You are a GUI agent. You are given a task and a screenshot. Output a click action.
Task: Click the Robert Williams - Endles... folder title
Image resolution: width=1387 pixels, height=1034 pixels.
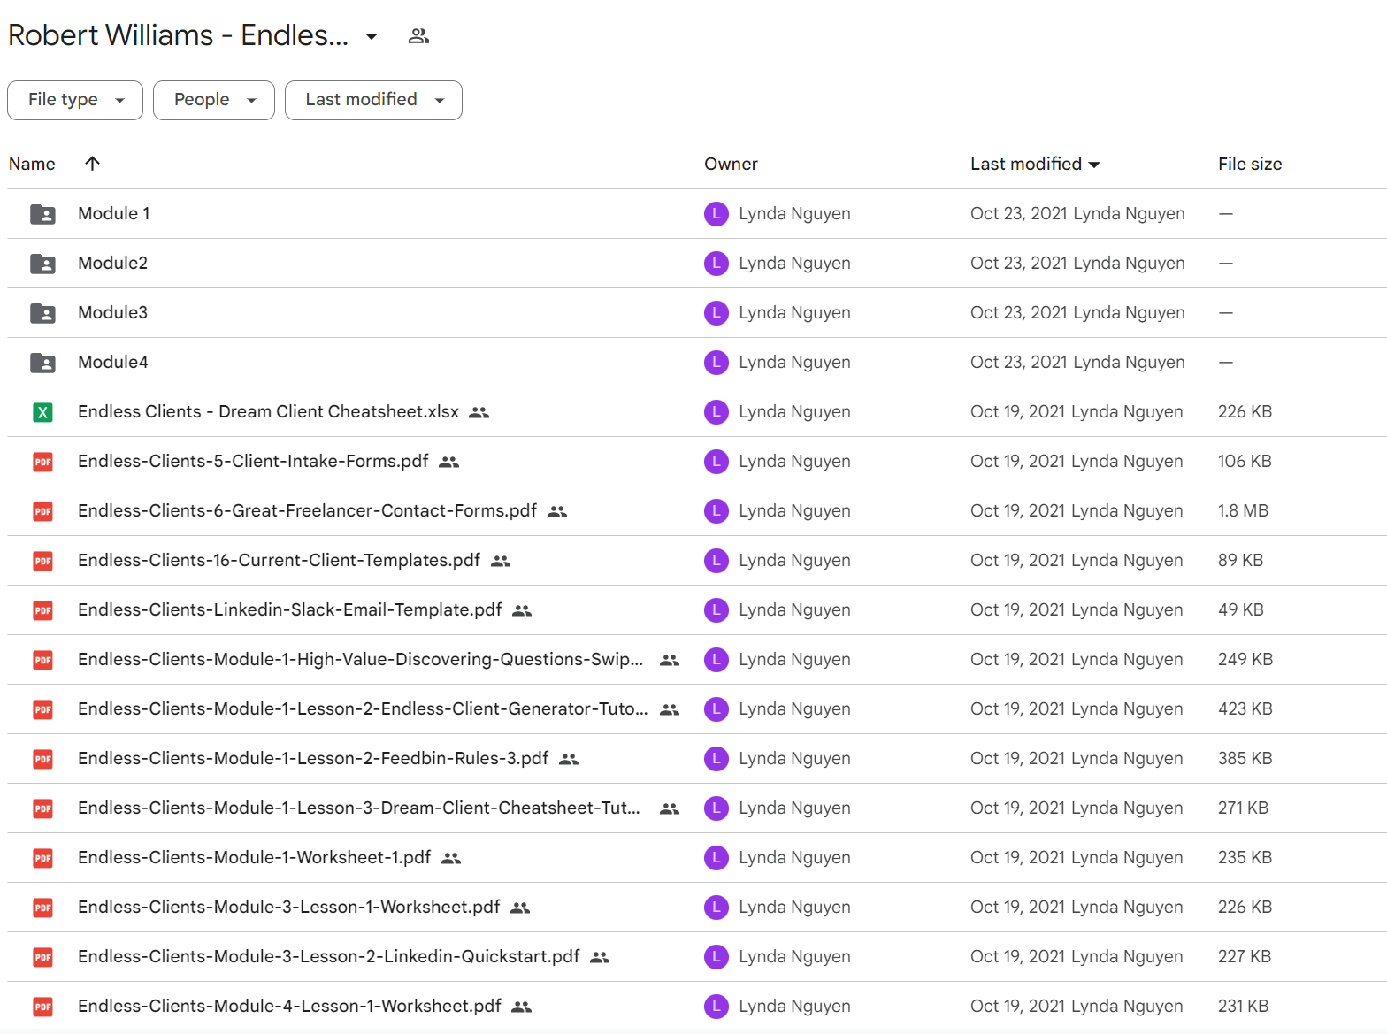178,35
